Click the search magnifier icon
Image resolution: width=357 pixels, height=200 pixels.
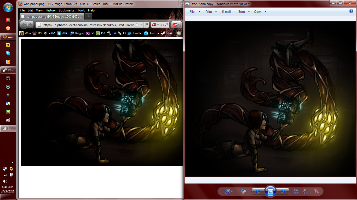click(166, 25)
